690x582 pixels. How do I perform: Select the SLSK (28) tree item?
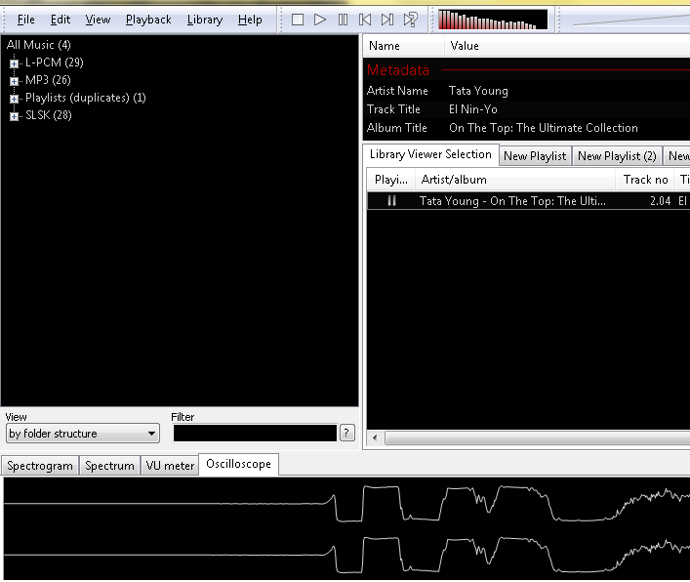(x=49, y=115)
